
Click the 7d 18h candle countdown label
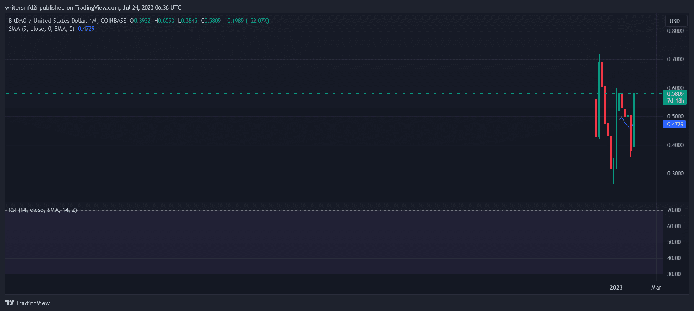coord(675,101)
